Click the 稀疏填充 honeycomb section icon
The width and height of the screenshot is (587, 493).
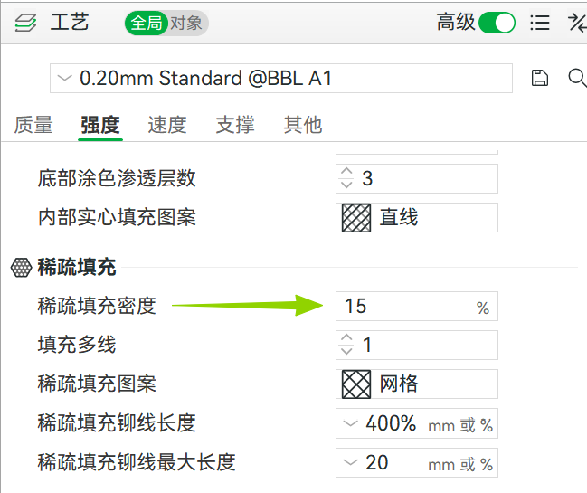pos(21,267)
